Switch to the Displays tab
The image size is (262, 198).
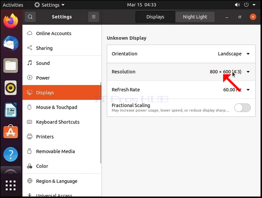click(x=155, y=17)
